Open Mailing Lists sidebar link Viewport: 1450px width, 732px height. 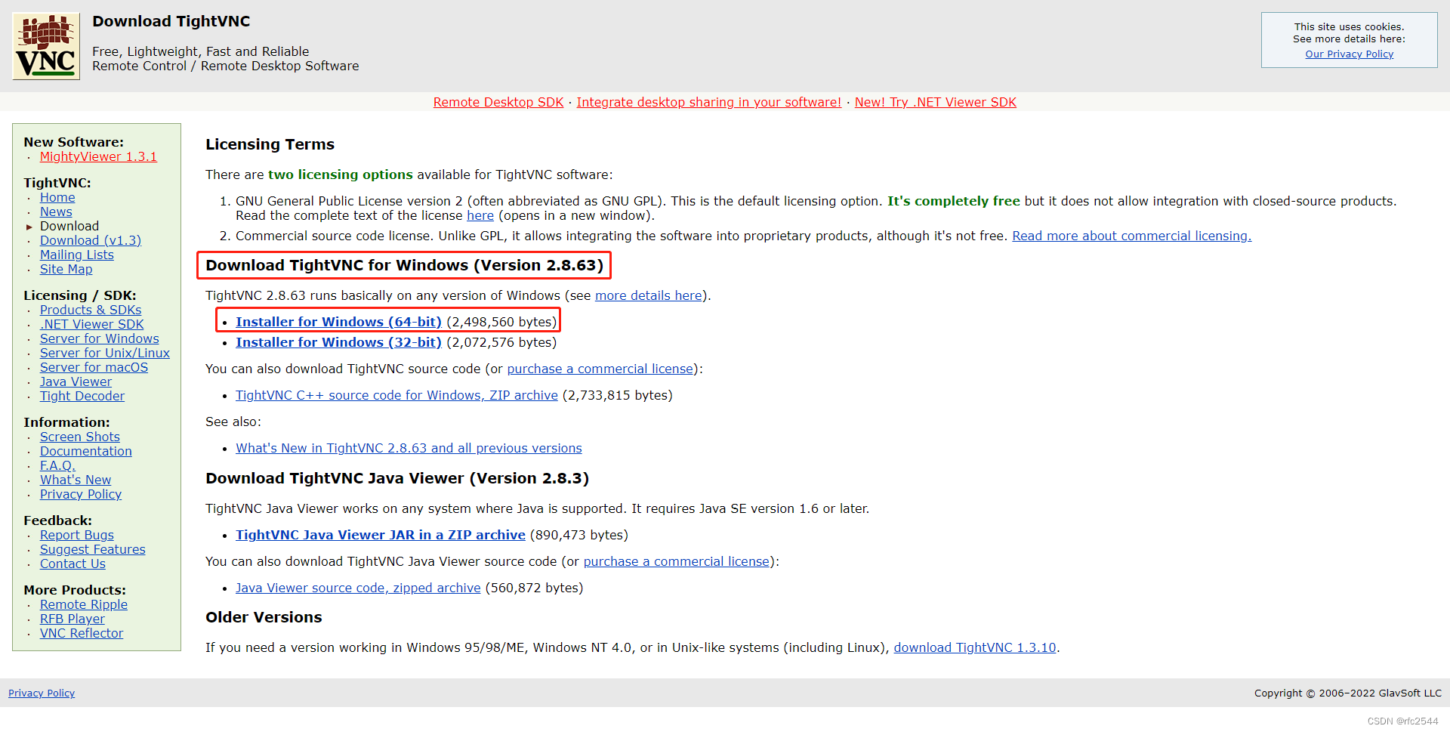pyautogui.click(x=77, y=255)
